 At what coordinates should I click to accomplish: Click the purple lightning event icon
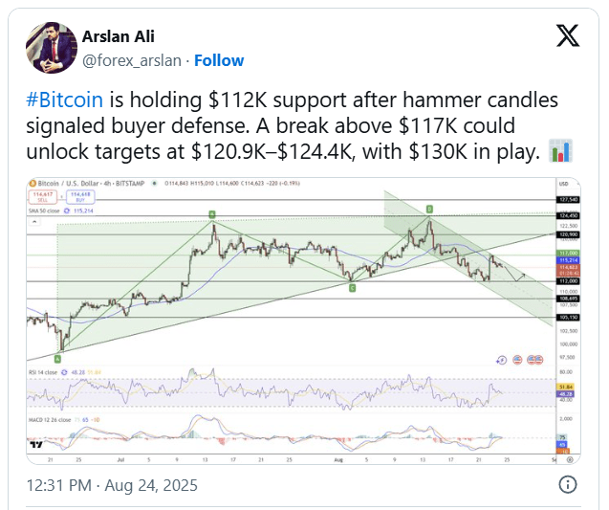point(502,361)
